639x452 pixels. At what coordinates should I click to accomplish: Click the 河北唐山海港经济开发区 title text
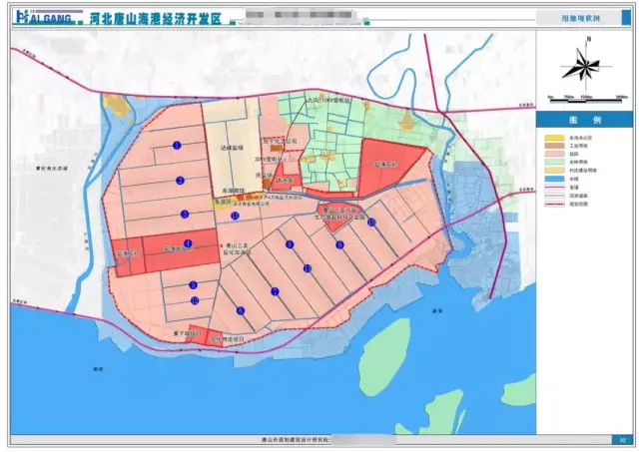pos(154,18)
